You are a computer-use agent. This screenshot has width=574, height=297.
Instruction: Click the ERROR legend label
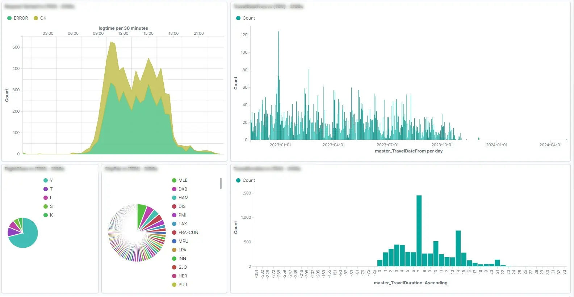click(21, 18)
